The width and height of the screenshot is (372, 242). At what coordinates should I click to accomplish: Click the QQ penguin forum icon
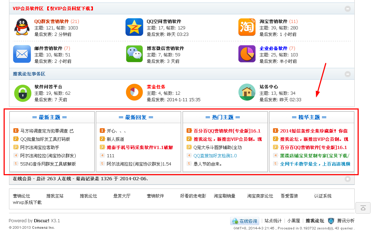(x=22, y=28)
